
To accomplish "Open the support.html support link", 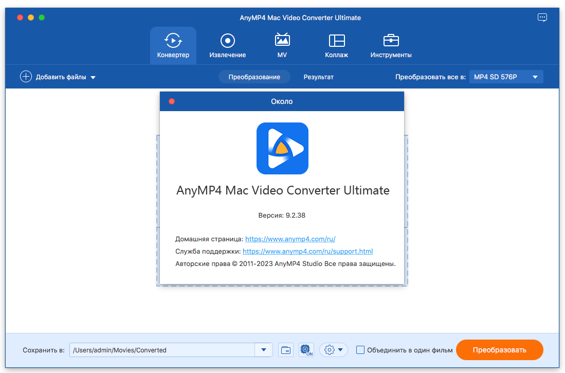I will (307, 252).
